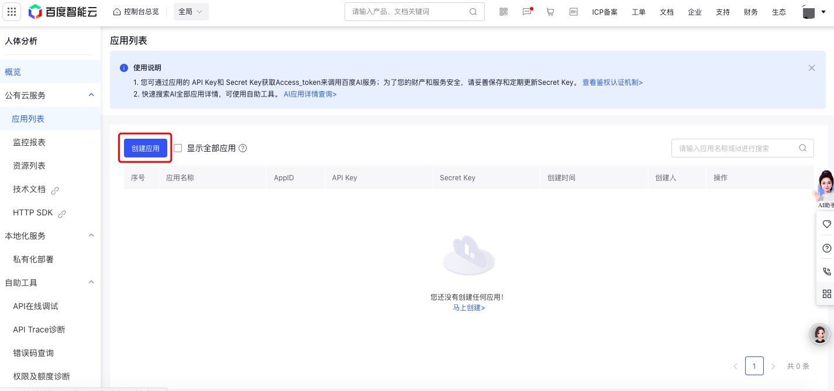Open the 文档 menu item
Viewport: 834px width, 391px height.
(667, 12)
